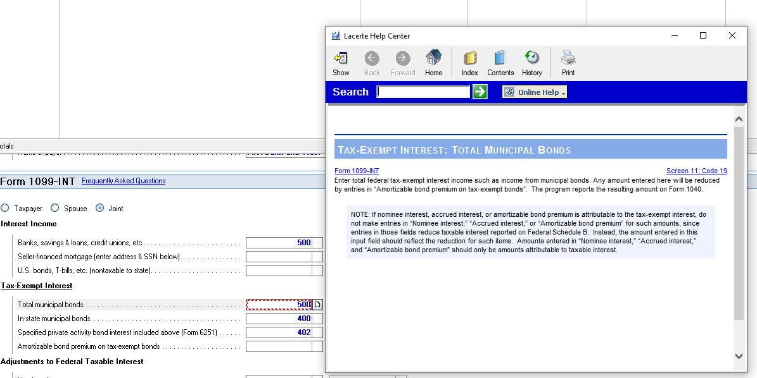Click the Tax-Exempt Interest: Total Municipal Bonds title
The image size is (757, 378).
454,150
